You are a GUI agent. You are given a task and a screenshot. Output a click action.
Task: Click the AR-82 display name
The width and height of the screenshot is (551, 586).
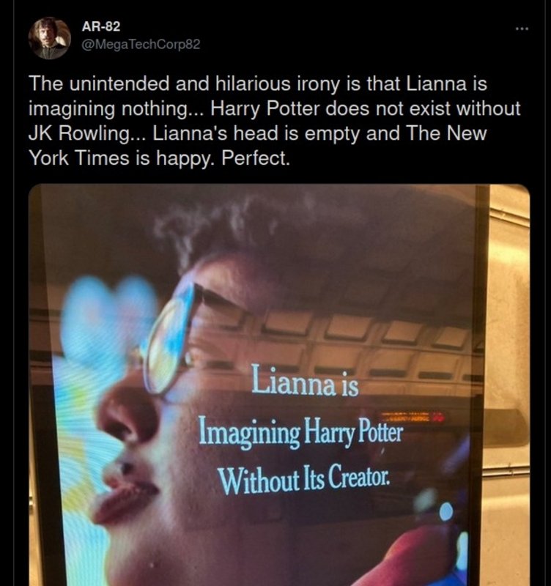101,26
